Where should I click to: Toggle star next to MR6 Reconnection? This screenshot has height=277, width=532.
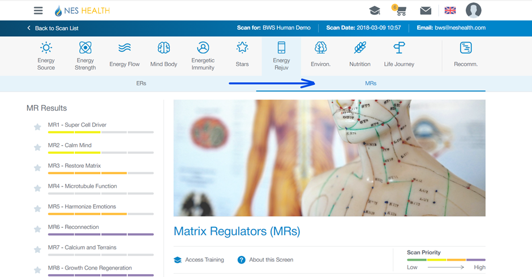(x=37, y=229)
